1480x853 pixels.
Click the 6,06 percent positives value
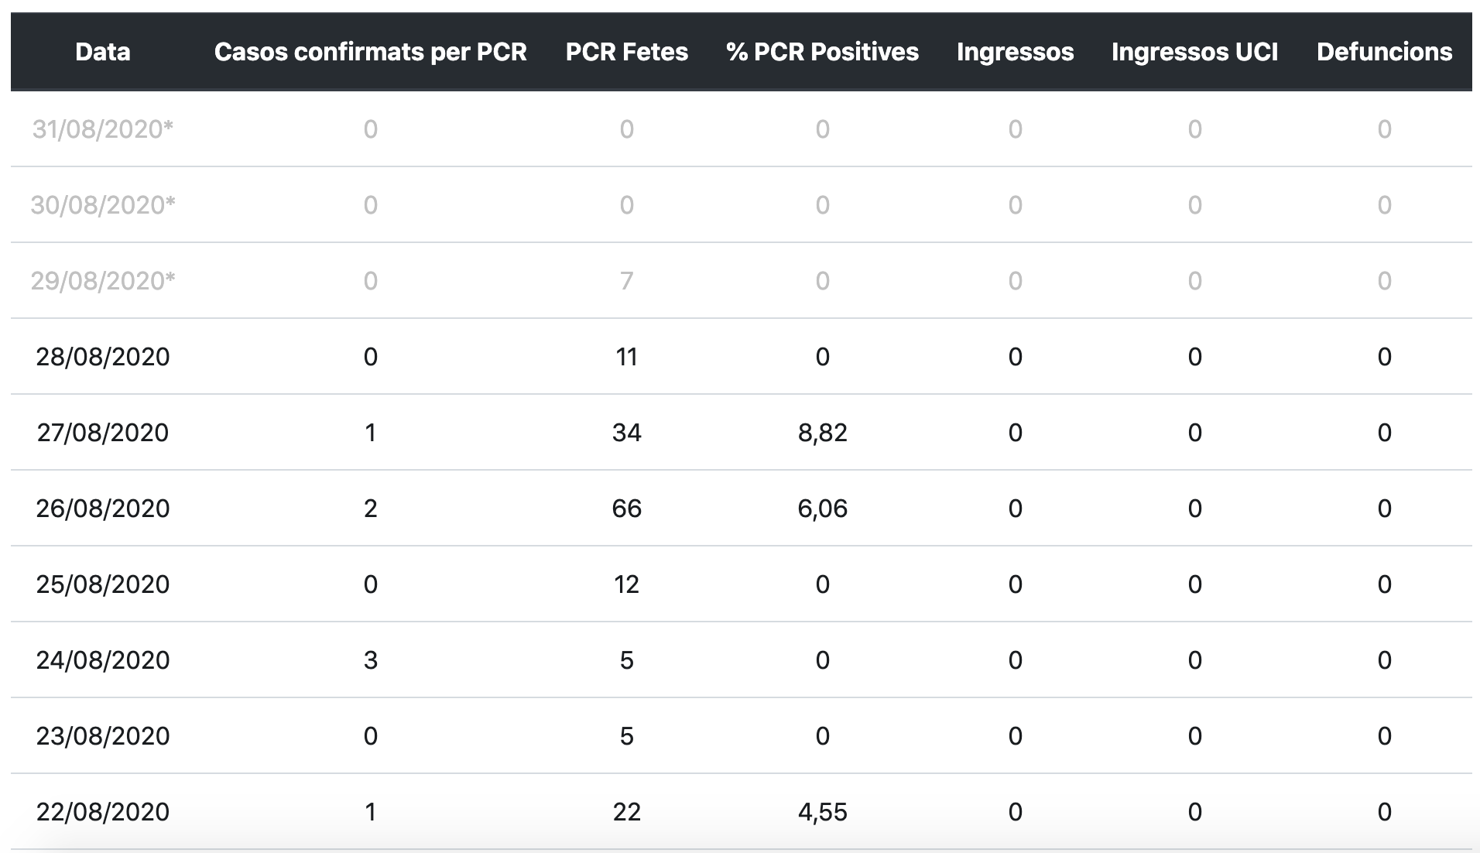point(822,508)
